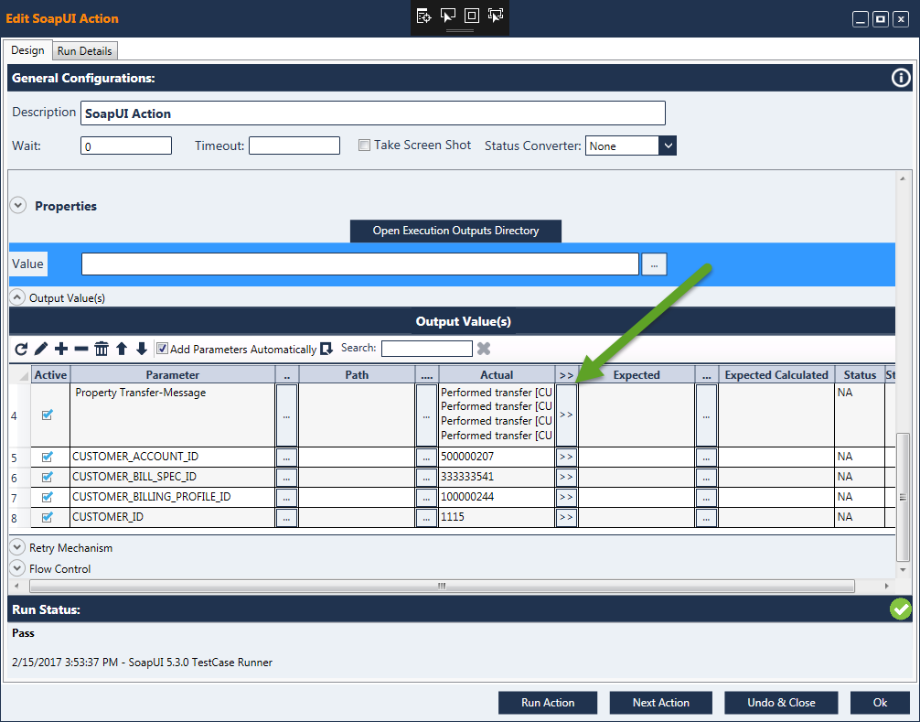Click the square frame icon in top toolbar
This screenshot has width=920, height=722.
[x=472, y=16]
